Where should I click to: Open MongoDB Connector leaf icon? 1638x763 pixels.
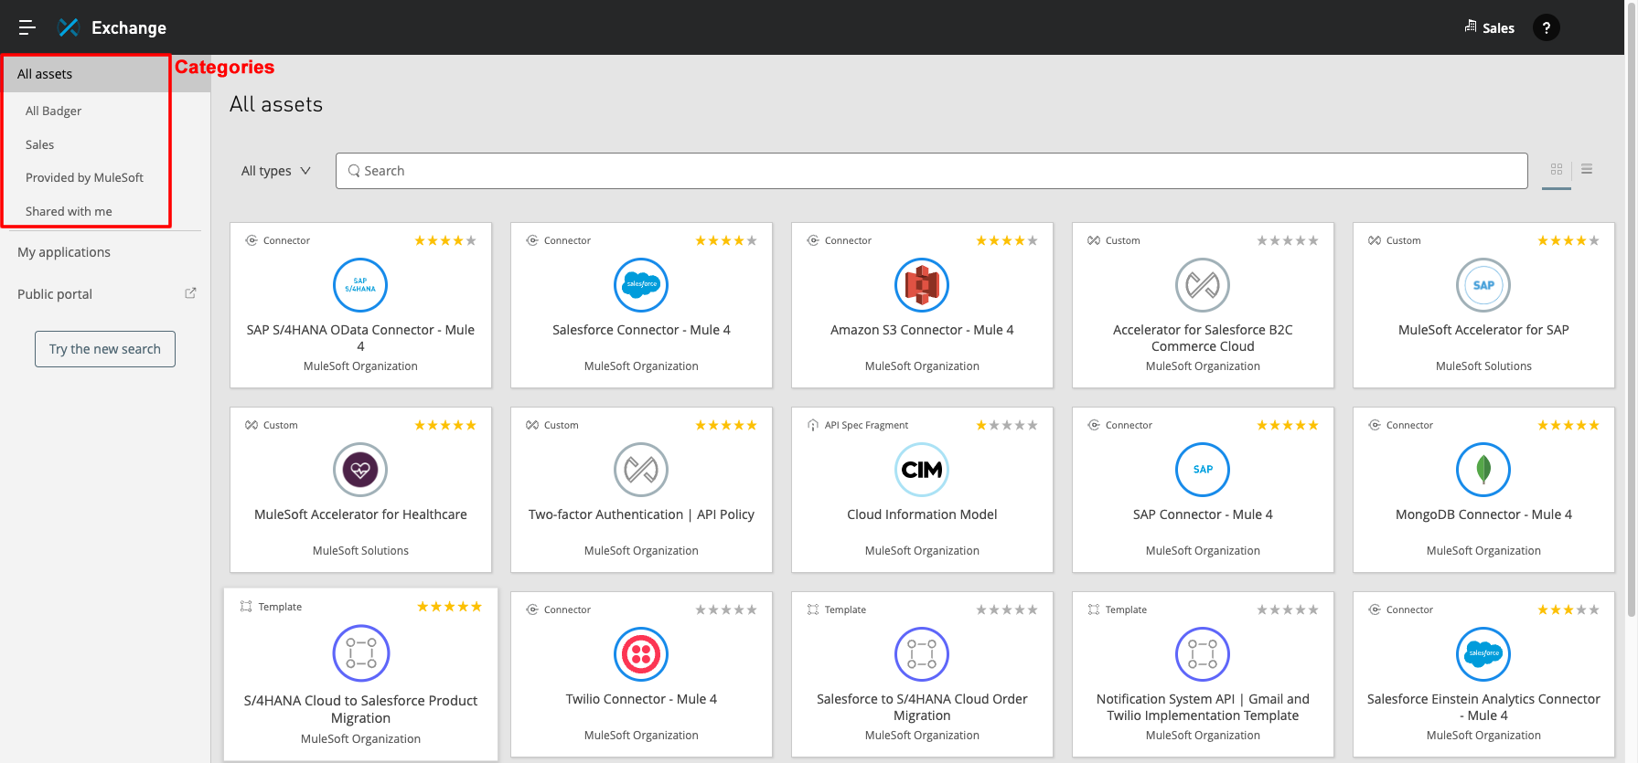tap(1483, 470)
